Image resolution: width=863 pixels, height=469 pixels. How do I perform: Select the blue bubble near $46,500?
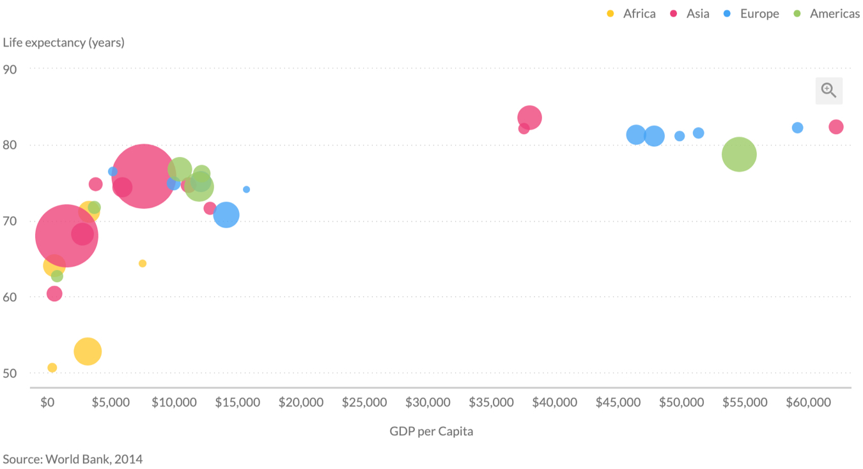[x=635, y=135]
